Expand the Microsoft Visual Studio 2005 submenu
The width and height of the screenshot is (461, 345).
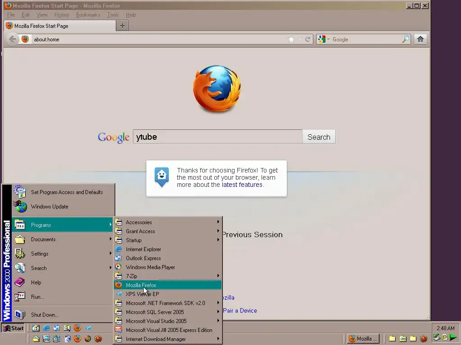(x=167, y=321)
